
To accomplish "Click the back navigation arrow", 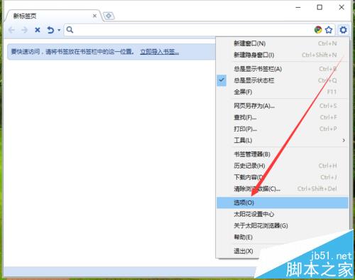I will coord(11,30).
